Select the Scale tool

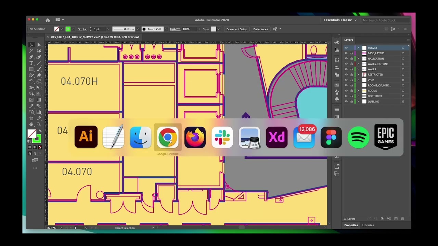(x=39, y=81)
